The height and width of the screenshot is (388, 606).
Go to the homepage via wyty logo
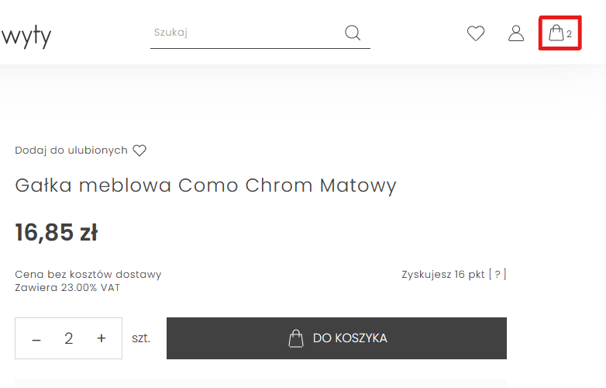26,36
